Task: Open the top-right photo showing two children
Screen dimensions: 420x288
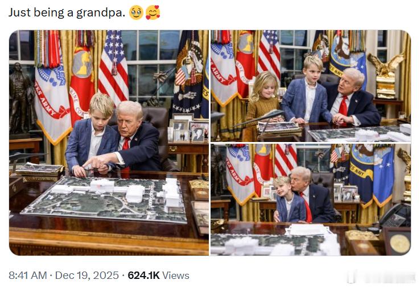Action: coord(311,86)
